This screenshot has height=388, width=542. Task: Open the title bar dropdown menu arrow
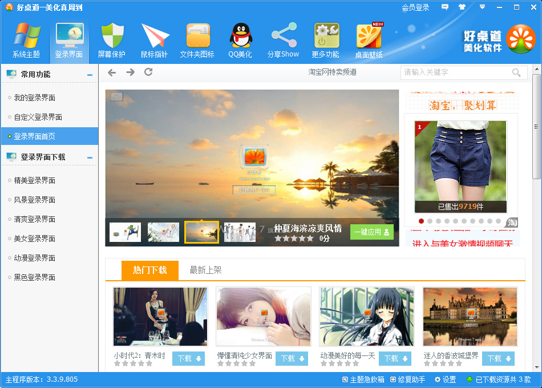coord(482,7)
